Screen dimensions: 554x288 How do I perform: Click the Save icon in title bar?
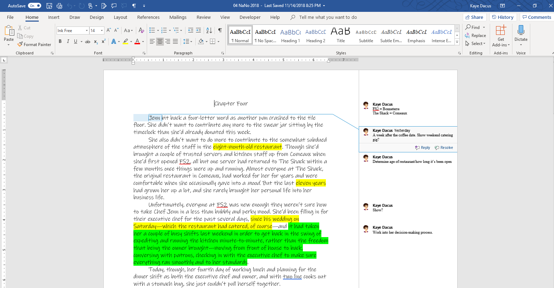(x=49, y=6)
